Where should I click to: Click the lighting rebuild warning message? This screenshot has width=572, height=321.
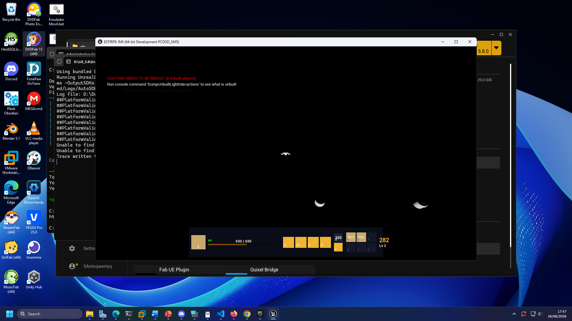[x=151, y=78]
